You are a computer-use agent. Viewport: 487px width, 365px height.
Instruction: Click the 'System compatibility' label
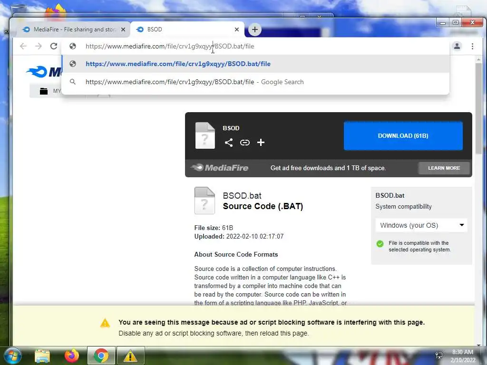coord(403,207)
